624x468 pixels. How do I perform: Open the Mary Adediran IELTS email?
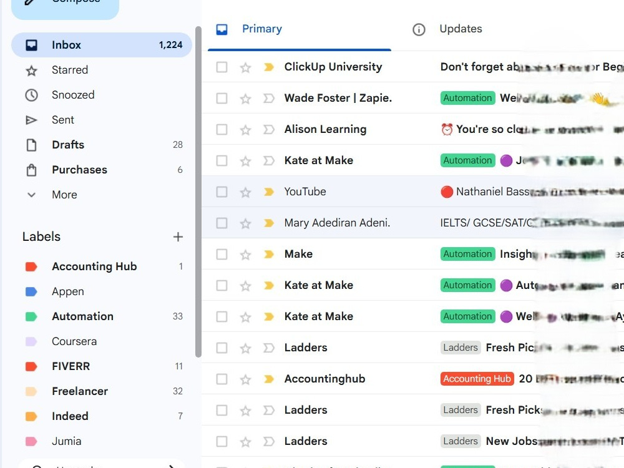(412, 223)
